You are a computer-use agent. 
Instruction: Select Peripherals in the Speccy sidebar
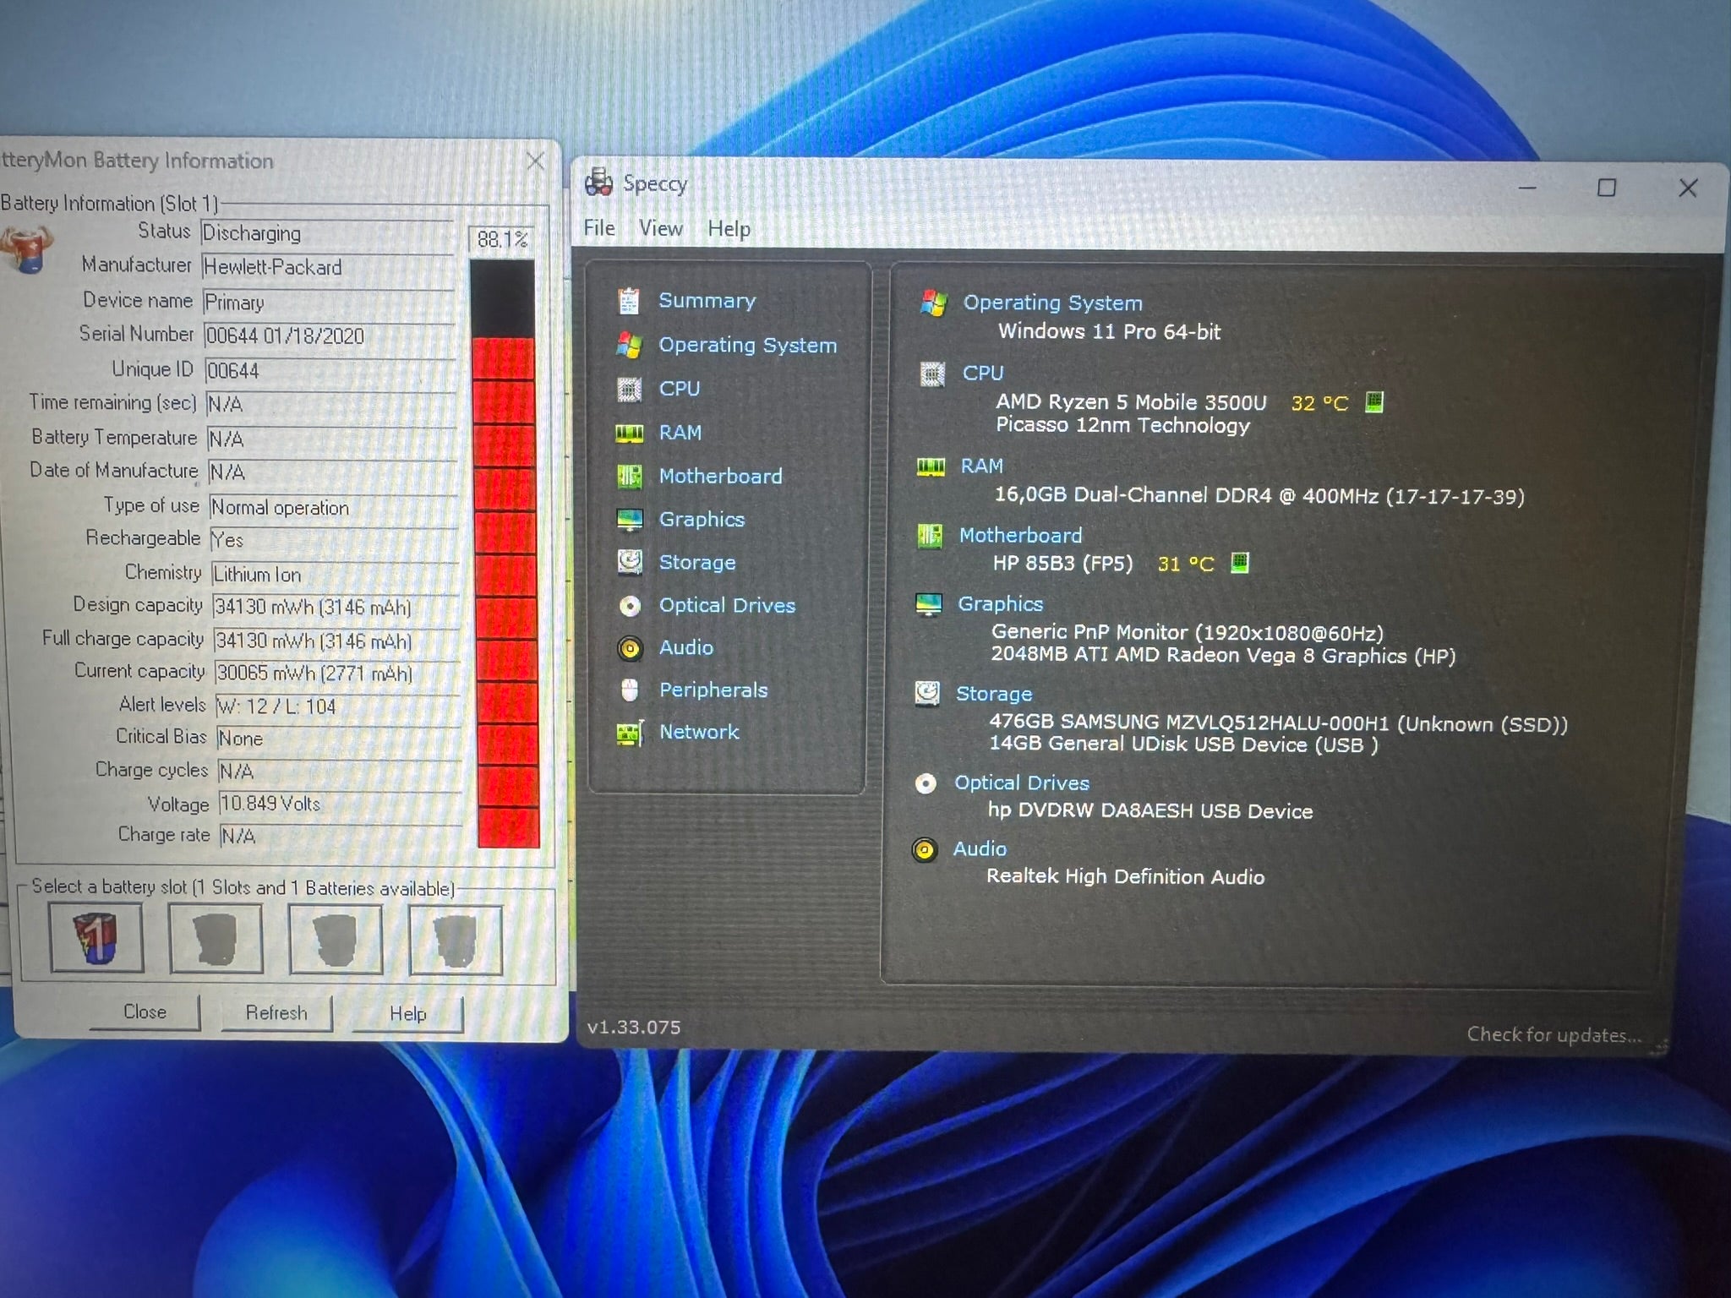click(x=713, y=690)
